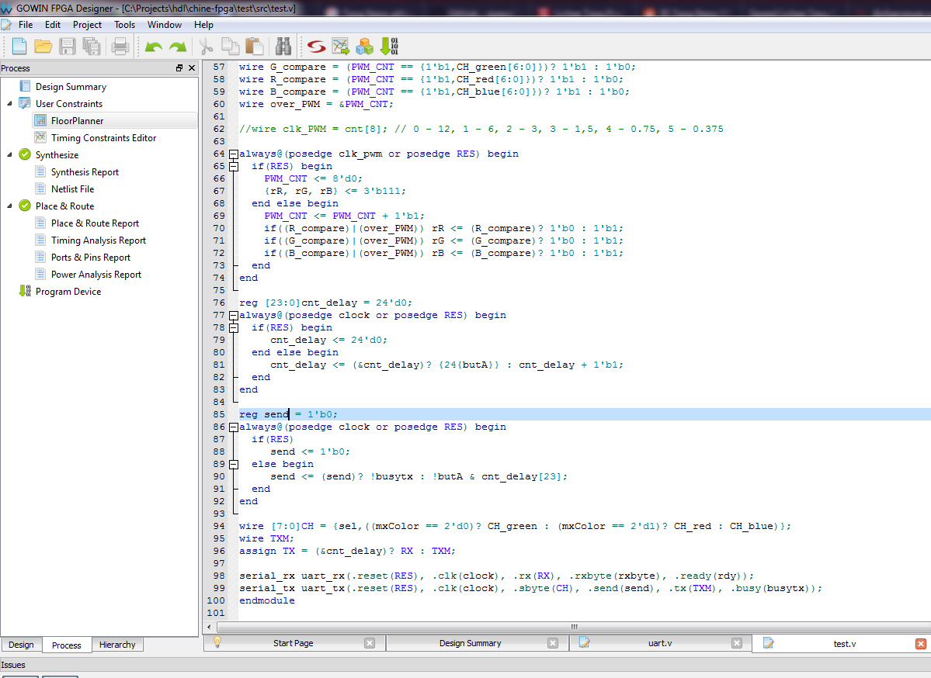Click the open folder toolbar icon
This screenshot has width=931, height=678.
click(x=43, y=47)
